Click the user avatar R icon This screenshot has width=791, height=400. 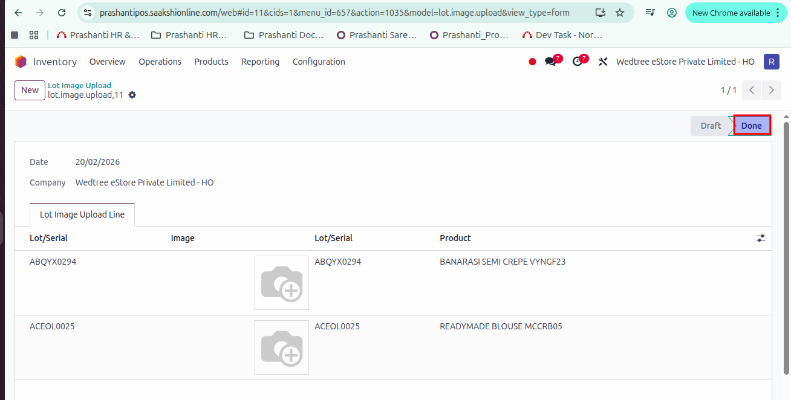click(x=771, y=62)
